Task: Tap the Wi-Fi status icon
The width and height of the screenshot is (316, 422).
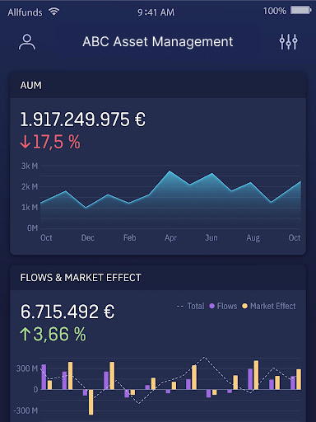Action: coord(53,12)
